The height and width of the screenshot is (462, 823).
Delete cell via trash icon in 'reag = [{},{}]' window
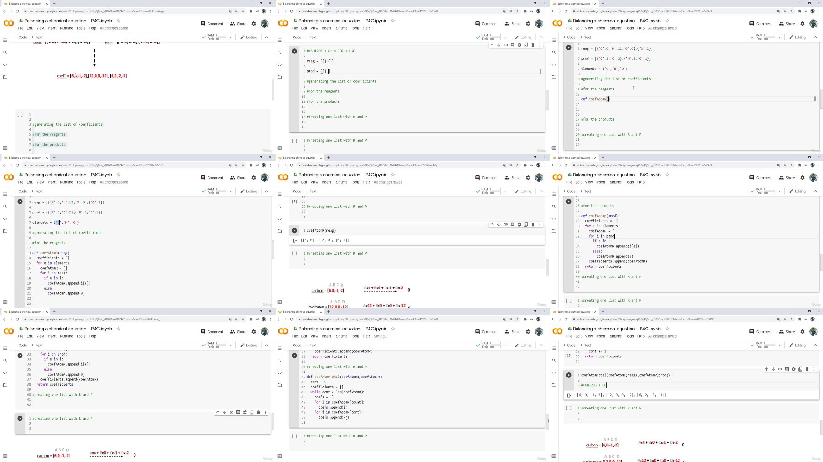(x=533, y=45)
